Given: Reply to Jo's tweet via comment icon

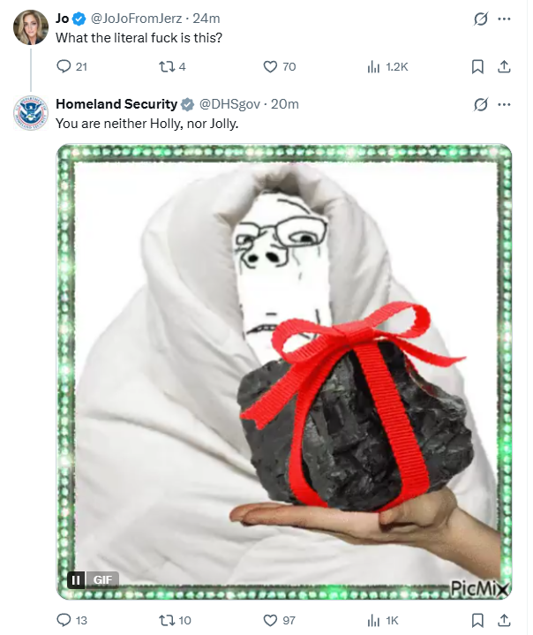Looking at the screenshot, I should [64, 66].
